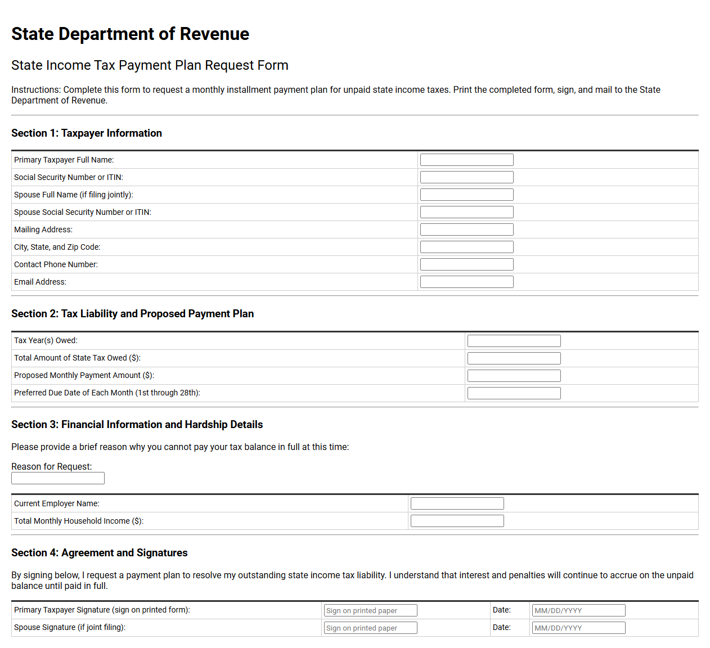Click the 'Total Monthly Household Income ($):' label

tap(79, 521)
